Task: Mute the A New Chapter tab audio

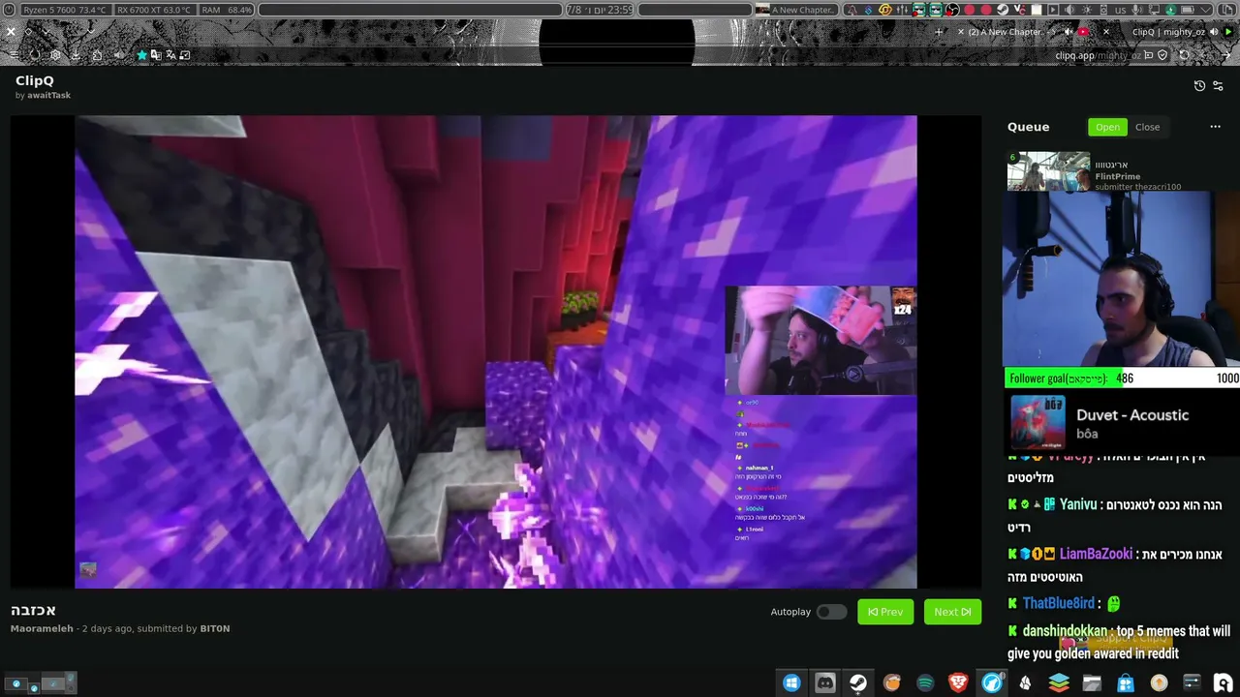Action: (x=1069, y=32)
